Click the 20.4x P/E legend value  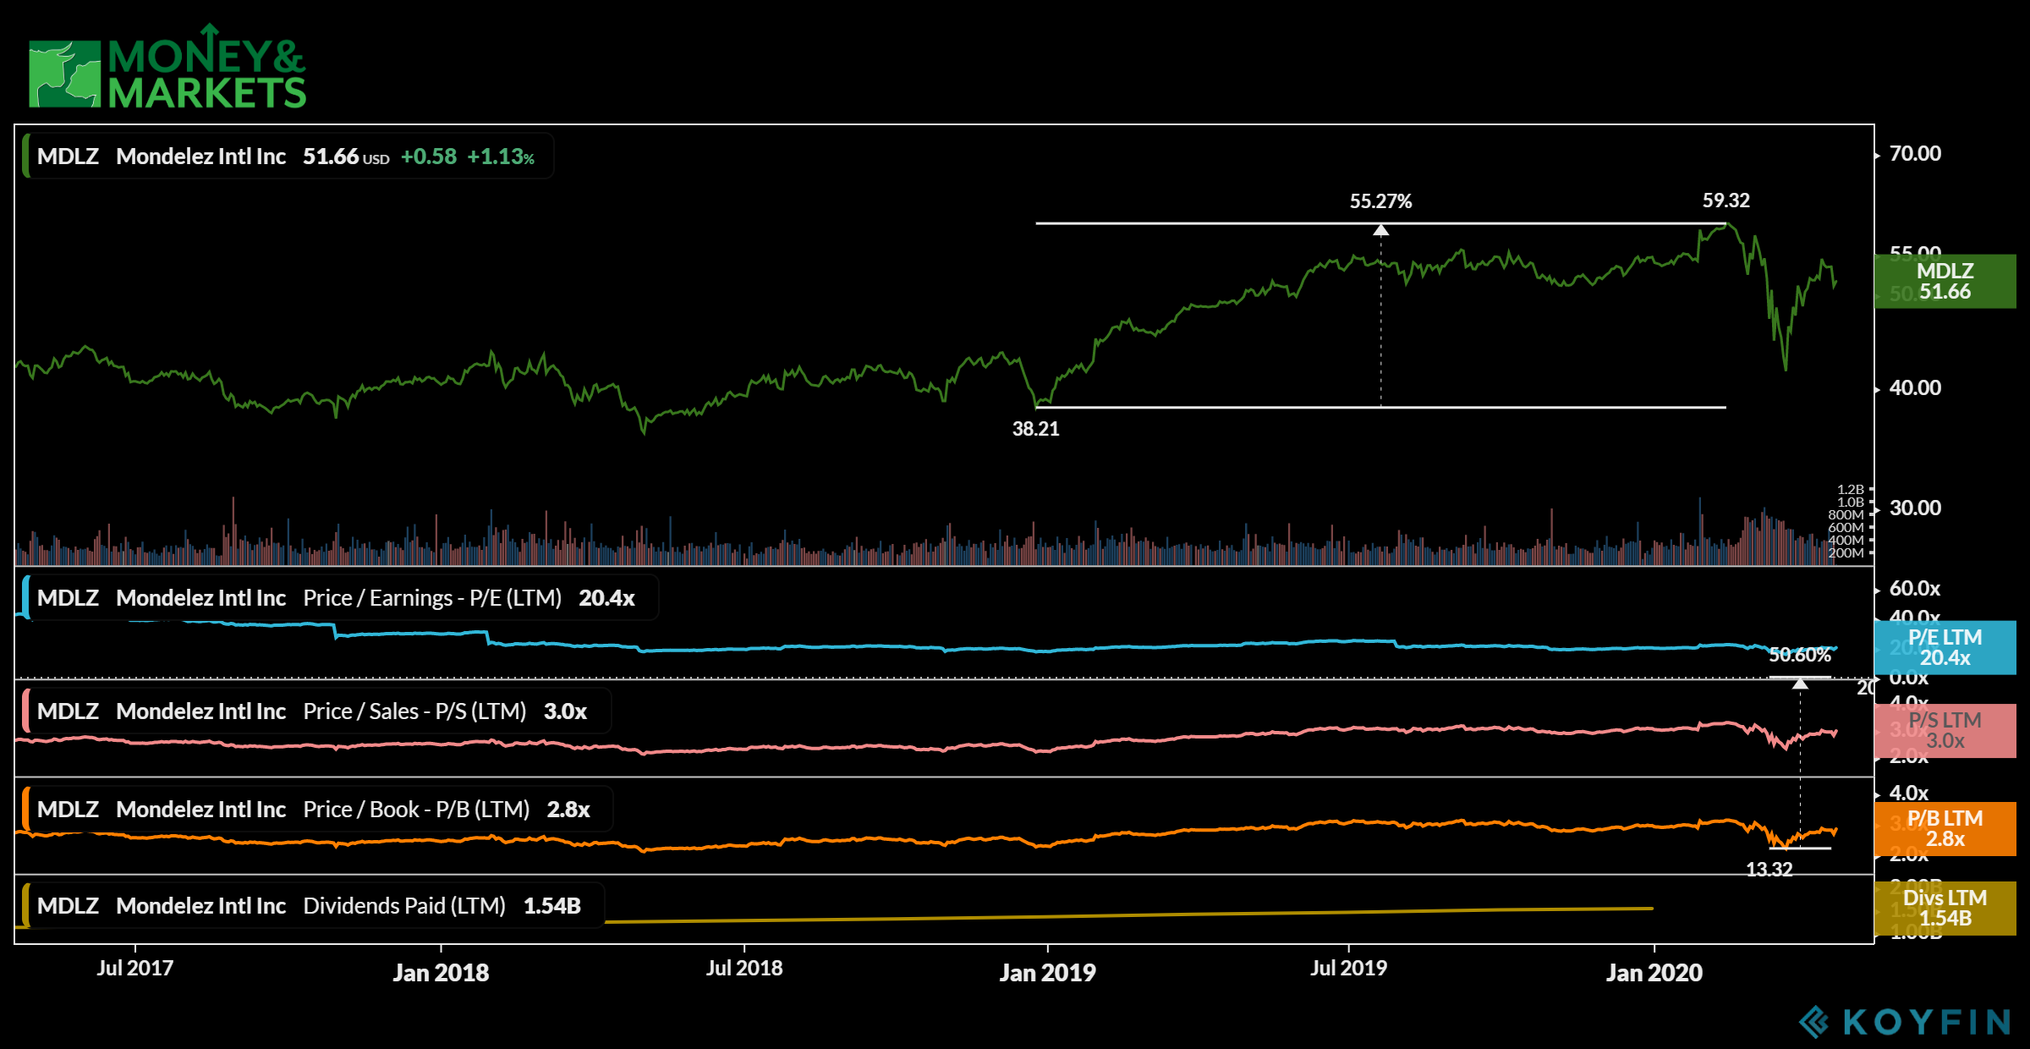click(607, 598)
